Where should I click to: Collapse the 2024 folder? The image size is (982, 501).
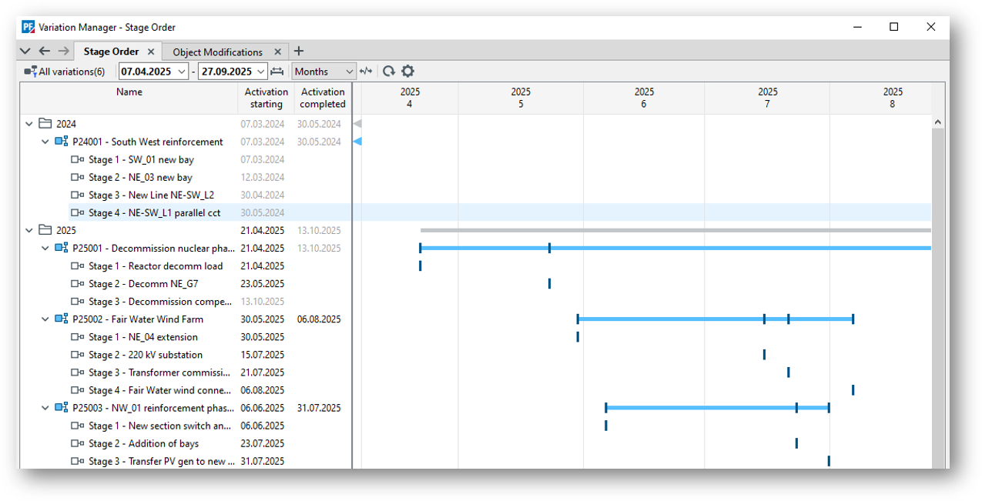29,124
